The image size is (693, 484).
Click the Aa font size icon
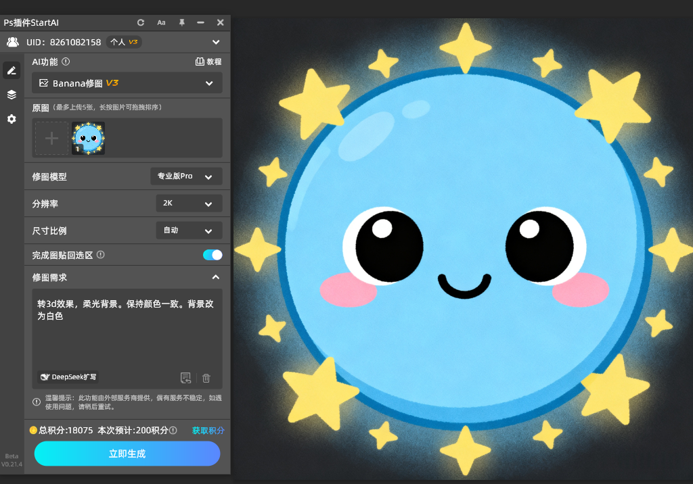(161, 22)
